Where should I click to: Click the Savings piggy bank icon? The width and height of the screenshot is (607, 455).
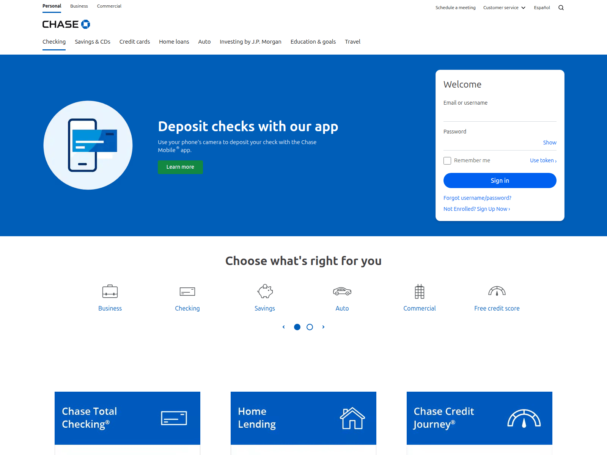(x=265, y=291)
